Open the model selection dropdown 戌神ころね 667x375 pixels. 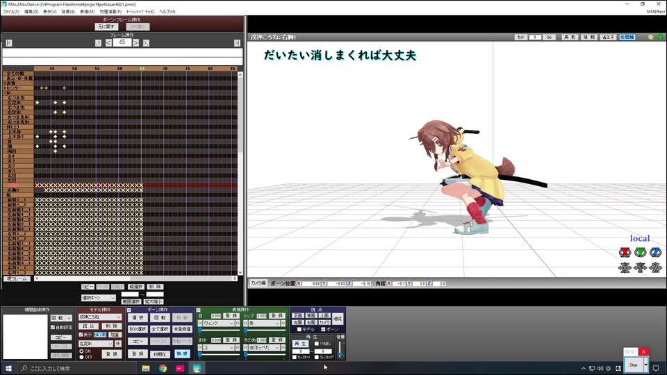point(100,317)
